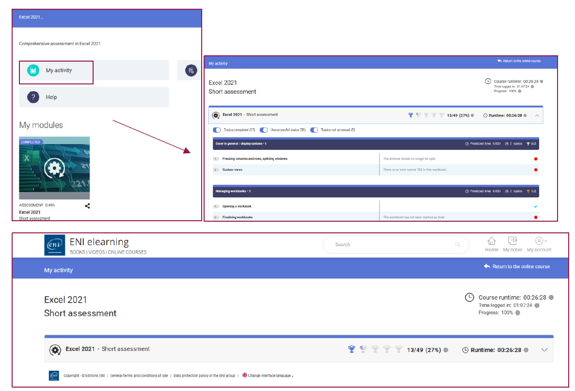The height and width of the screenshot is (391, 575).
Task: Toggle the Topics not accessed (0) switch
Action: click(314, 130)
